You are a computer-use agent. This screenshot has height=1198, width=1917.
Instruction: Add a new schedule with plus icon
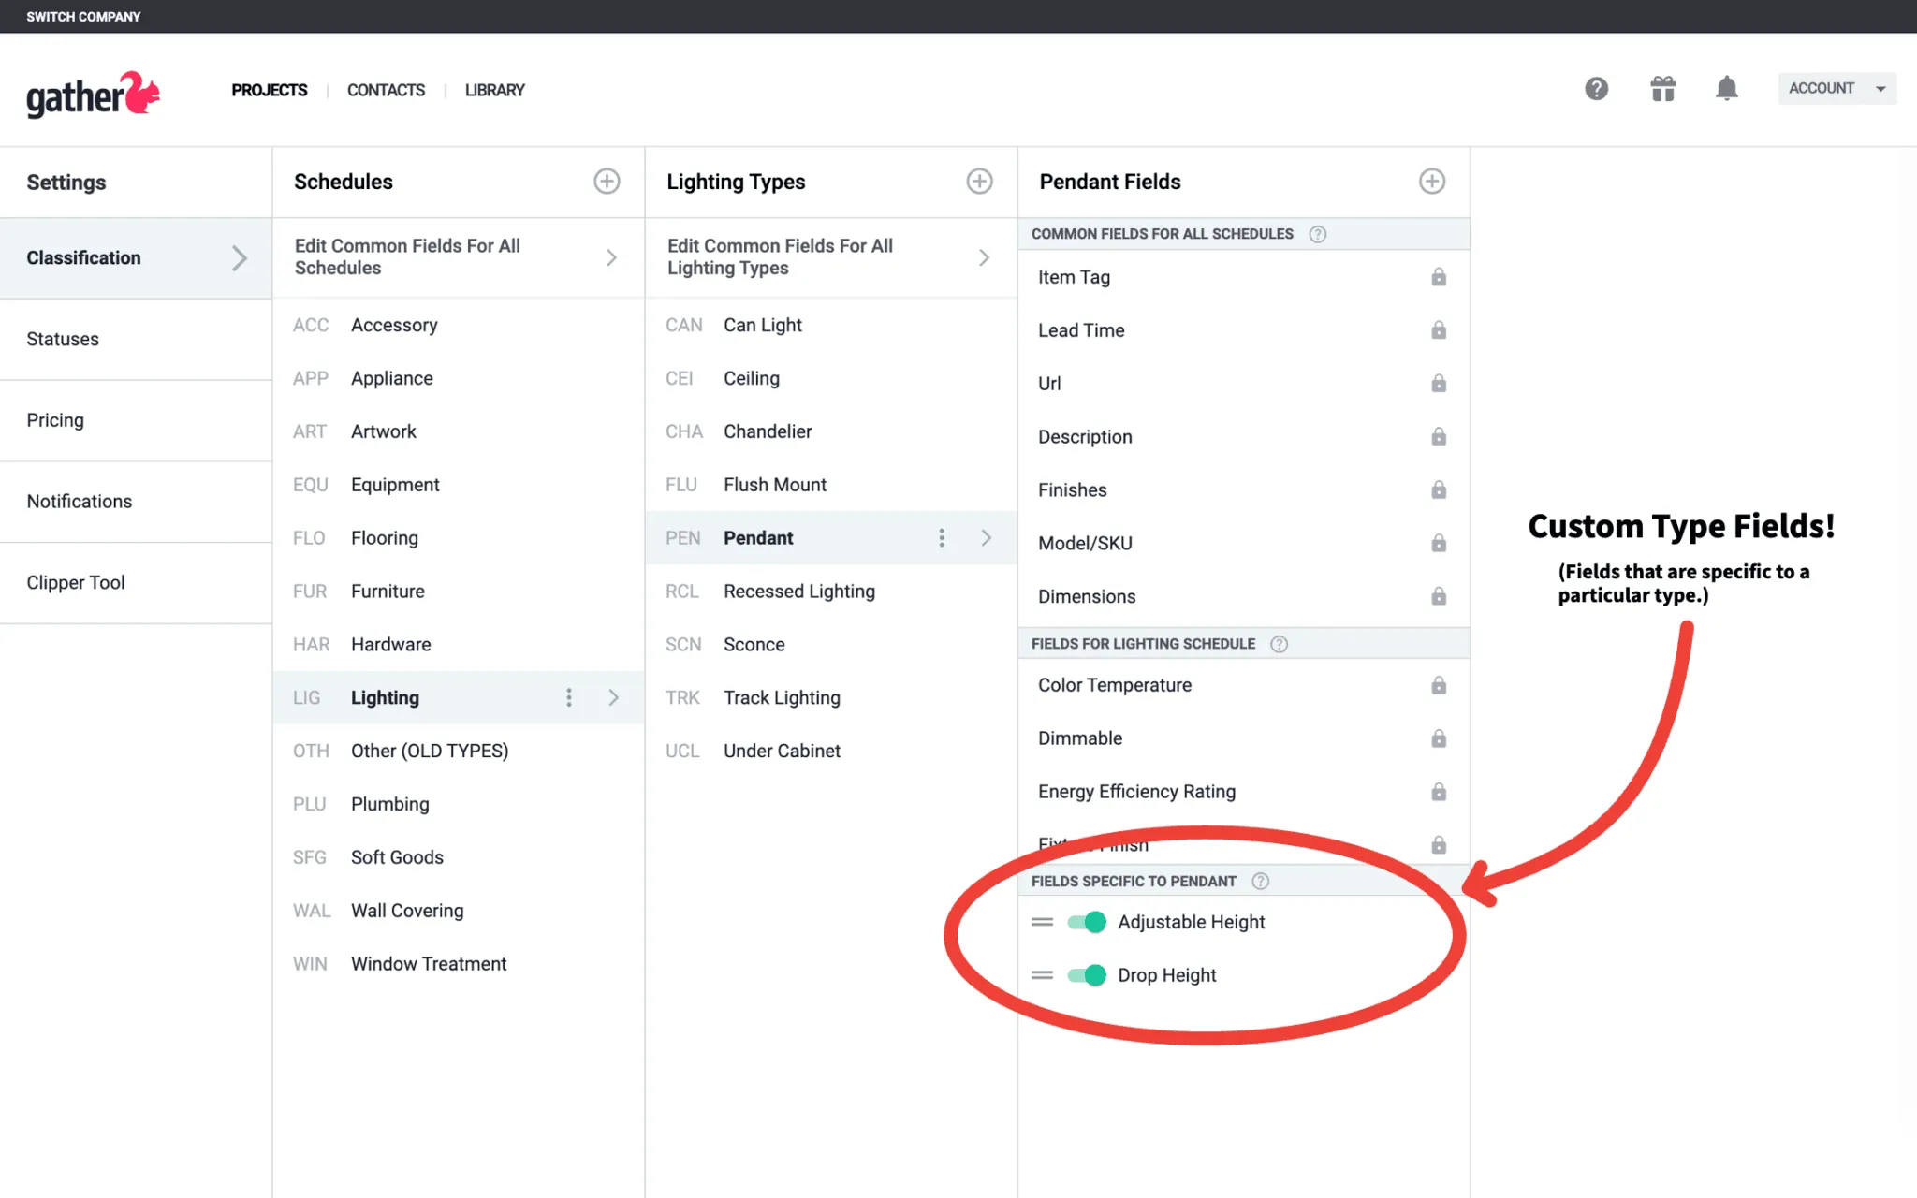[607, 182]
